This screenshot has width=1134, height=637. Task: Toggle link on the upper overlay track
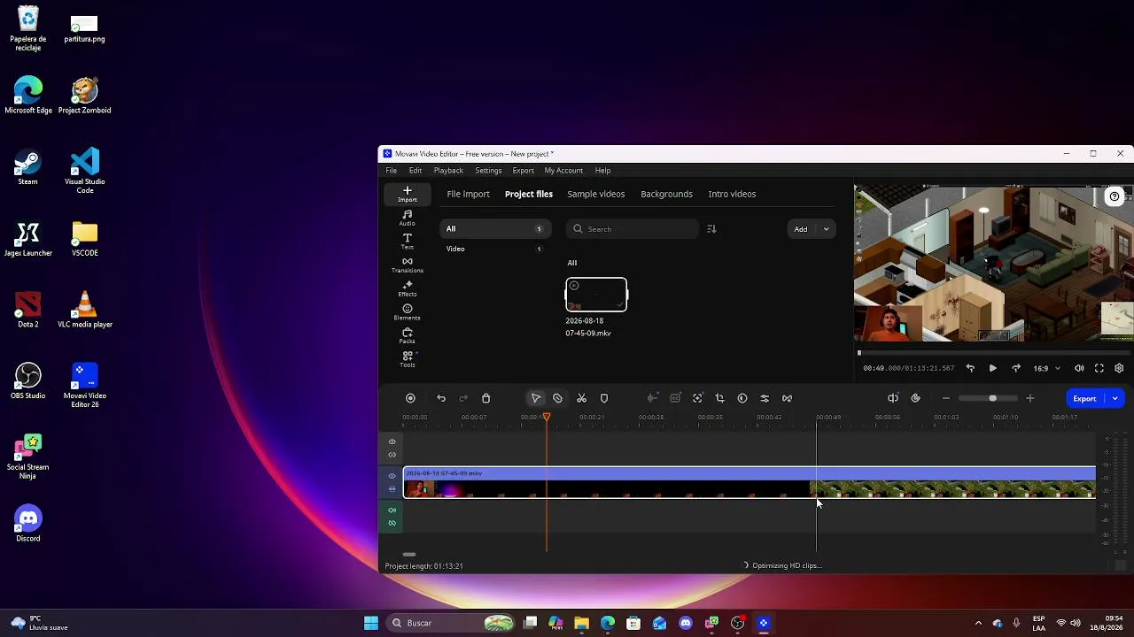pos(392,455)
